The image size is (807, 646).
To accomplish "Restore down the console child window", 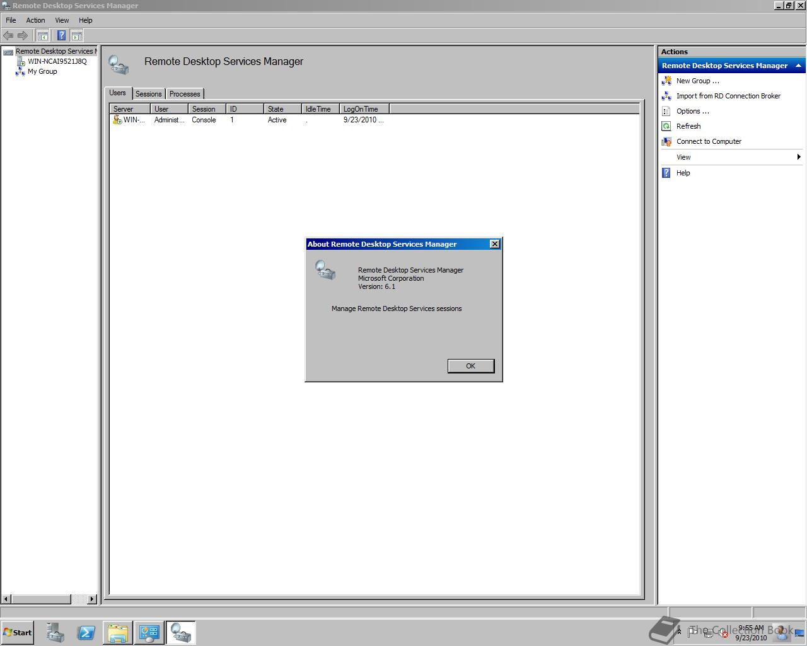I will point(788,6).
